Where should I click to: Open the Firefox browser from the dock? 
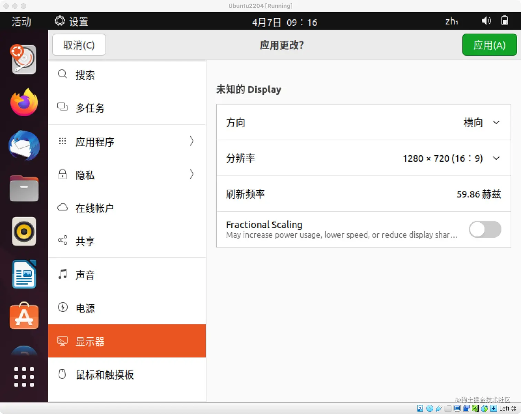point(24,102)
